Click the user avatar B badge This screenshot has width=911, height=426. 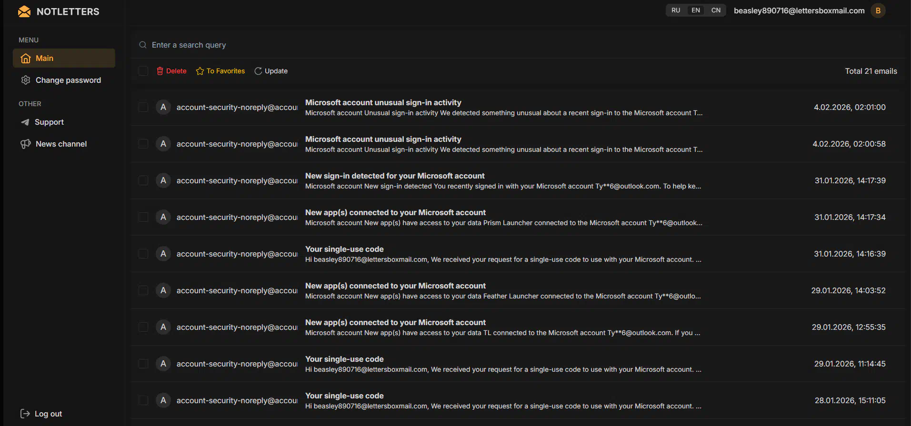pyautogui.click(x=878, y=10)
